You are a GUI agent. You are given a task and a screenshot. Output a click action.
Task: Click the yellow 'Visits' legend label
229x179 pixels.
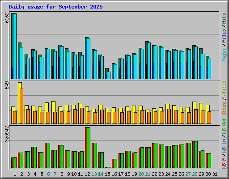[x=224, y=88]
